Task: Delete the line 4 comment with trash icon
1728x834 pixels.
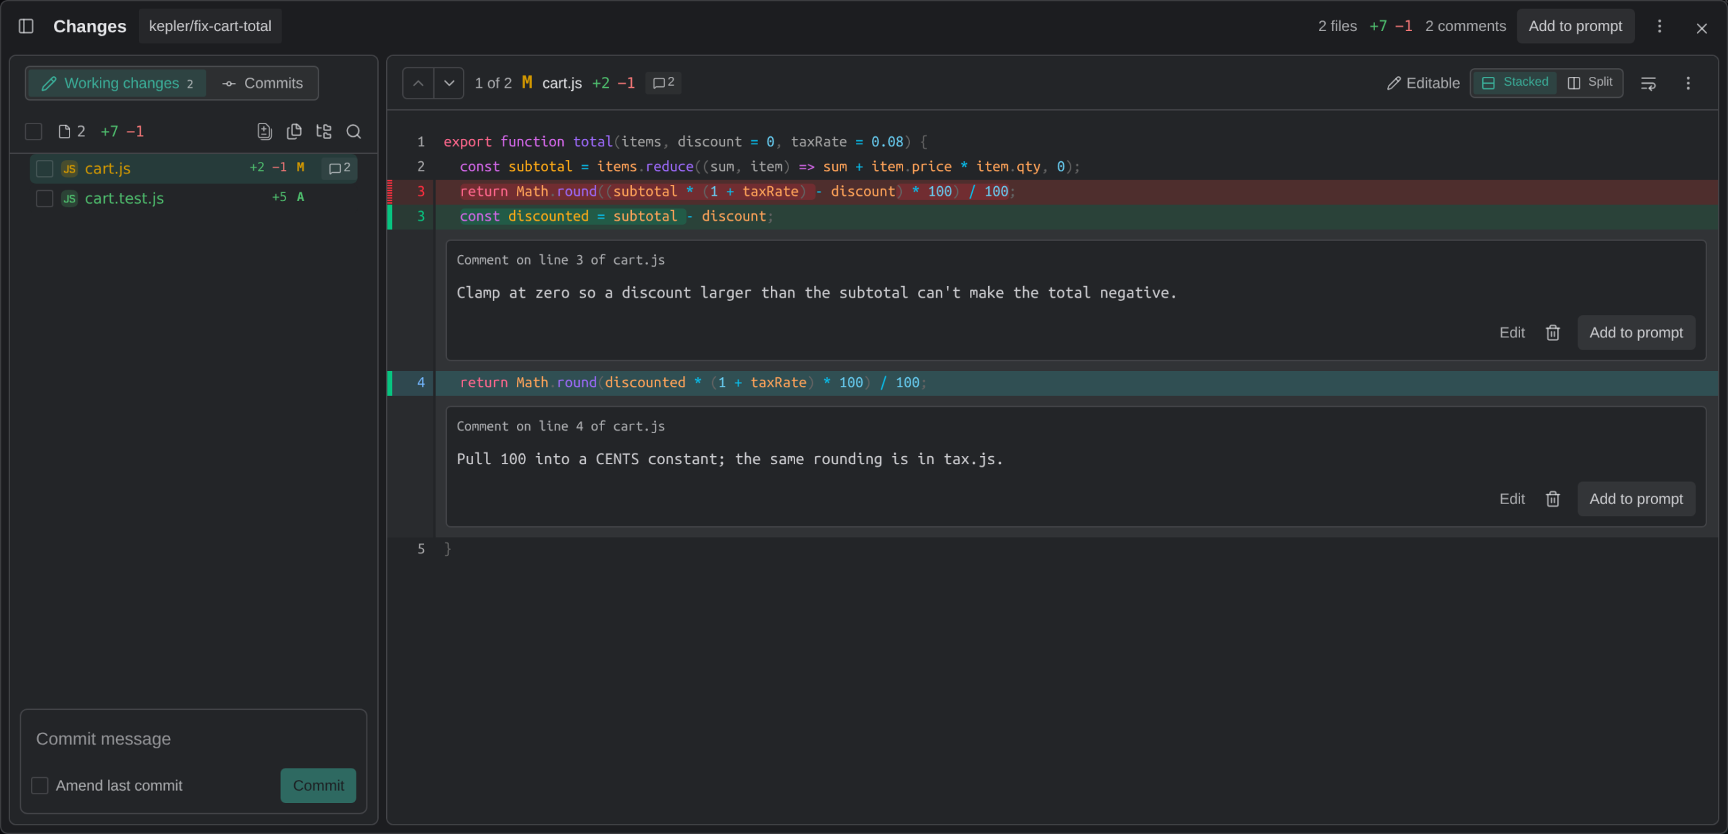Action: click(1552, 499)
